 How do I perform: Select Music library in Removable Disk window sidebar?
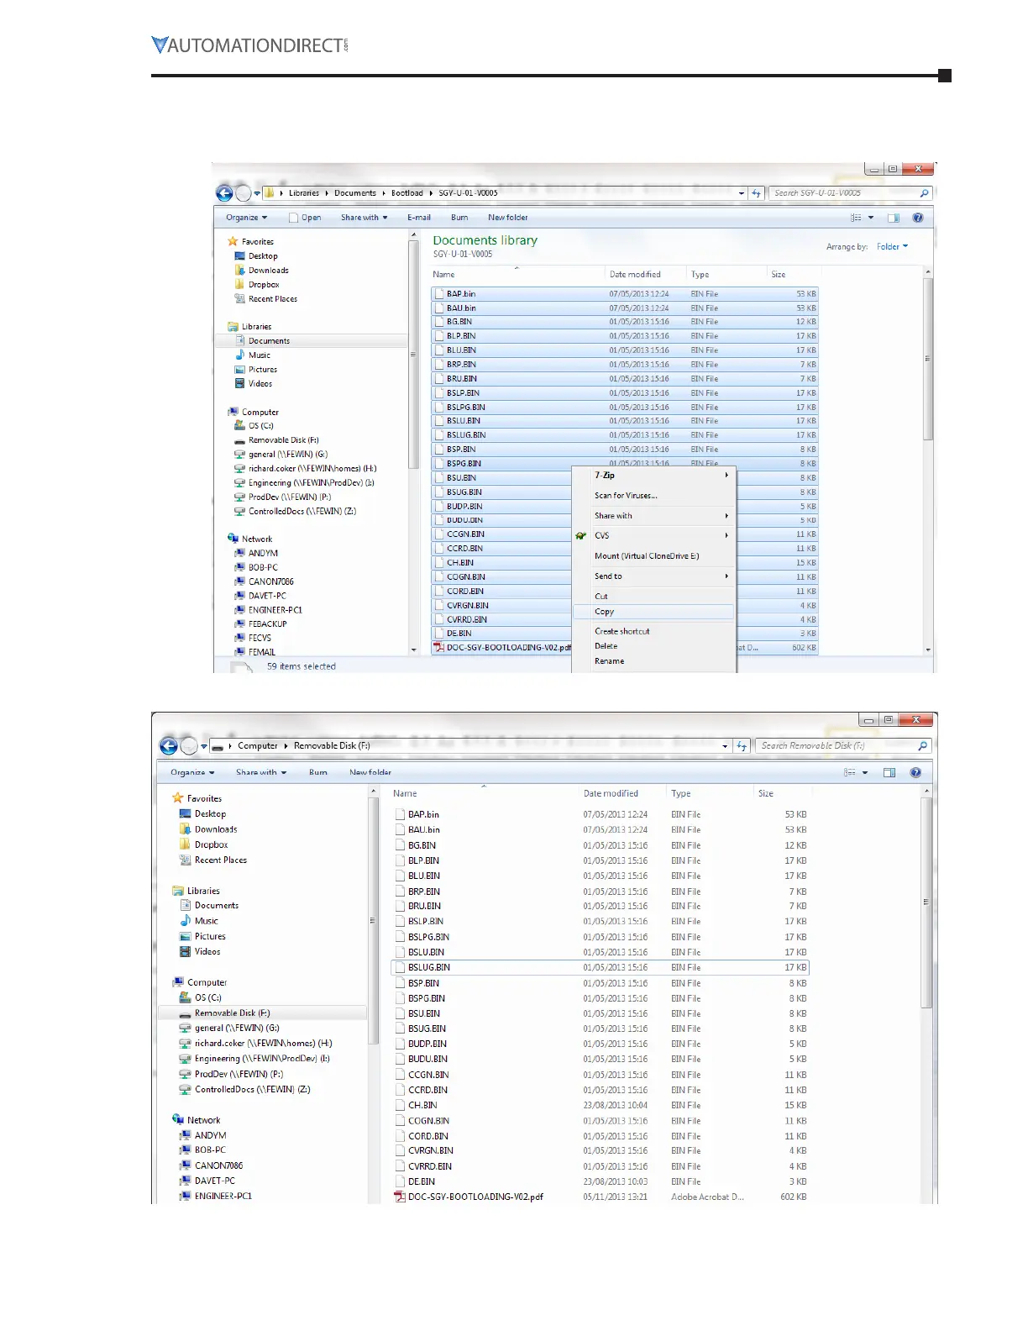pyautogui.click(x=198, y=921)
